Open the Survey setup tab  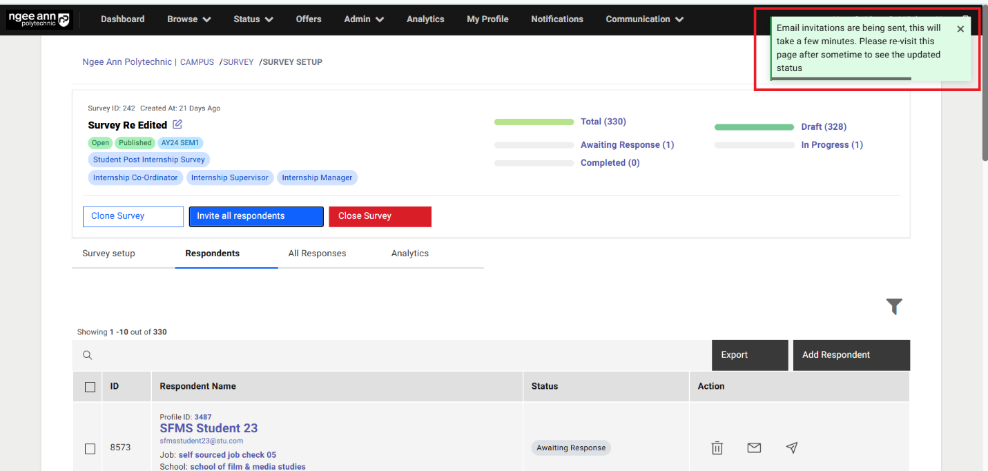pyautogui.click(x=108, y=253)
